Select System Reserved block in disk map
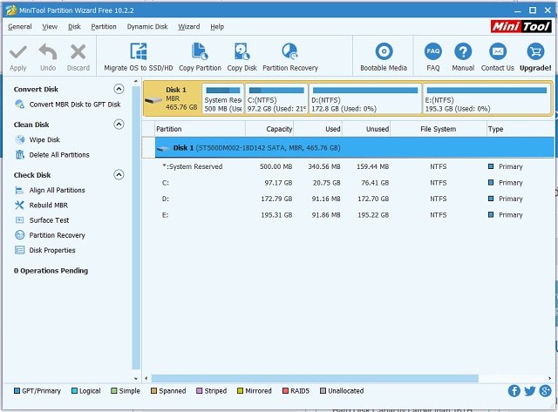This screenshot has width=558, height=412. [x=223, y=98]
